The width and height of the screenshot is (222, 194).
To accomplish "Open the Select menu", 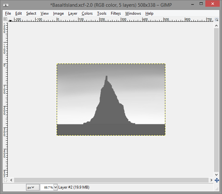I will (x=31, y=13).
